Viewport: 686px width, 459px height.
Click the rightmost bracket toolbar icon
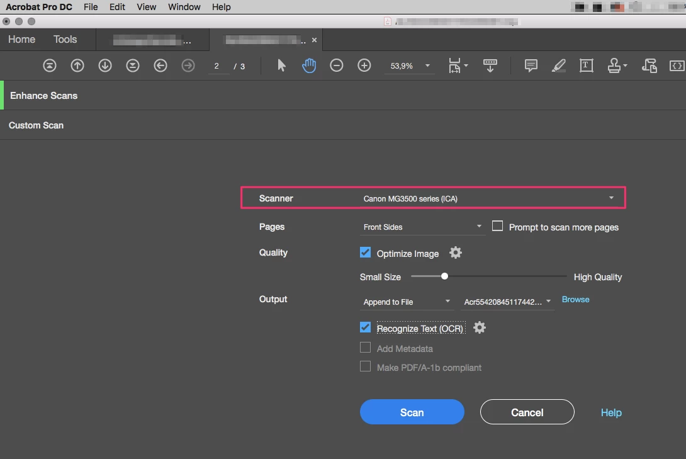point(677,65)
